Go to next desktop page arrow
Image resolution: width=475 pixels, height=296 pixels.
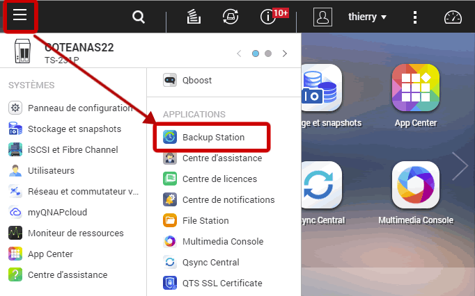click(x=460, y=165)
